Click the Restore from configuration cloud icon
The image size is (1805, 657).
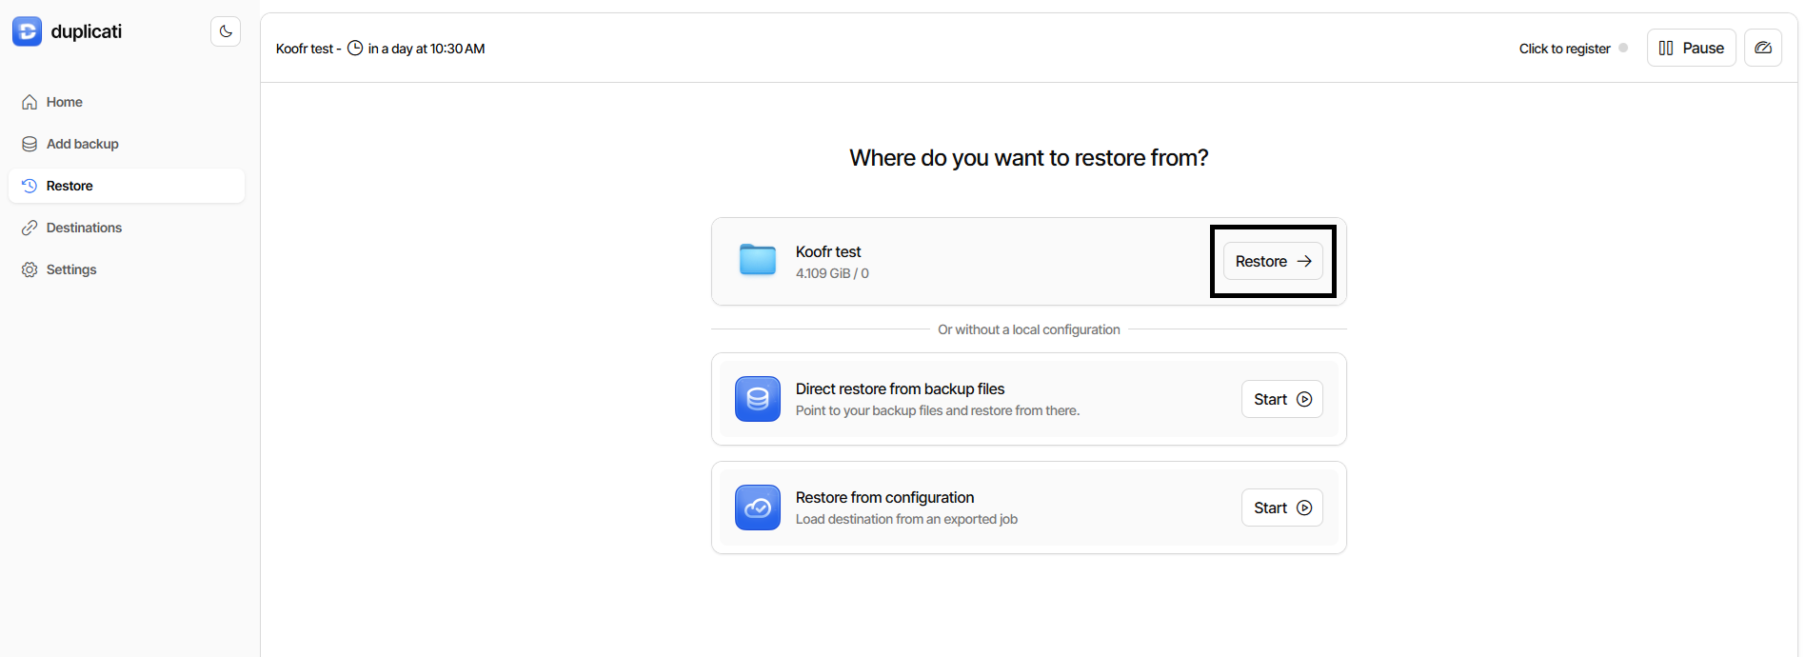[758, 508]
